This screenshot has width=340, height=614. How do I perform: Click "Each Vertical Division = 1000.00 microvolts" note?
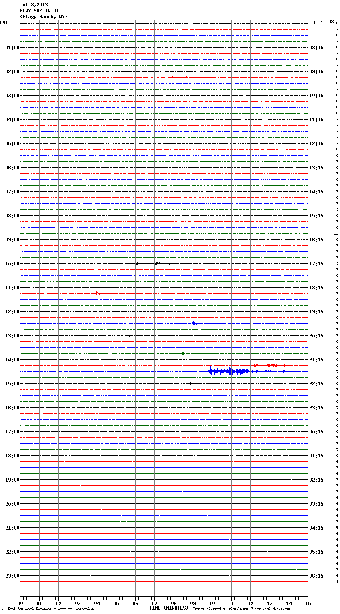tap(51, 609)
